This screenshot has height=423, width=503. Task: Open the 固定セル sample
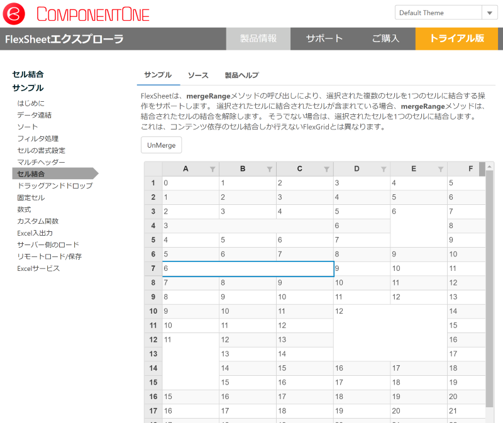click(31, 197)
